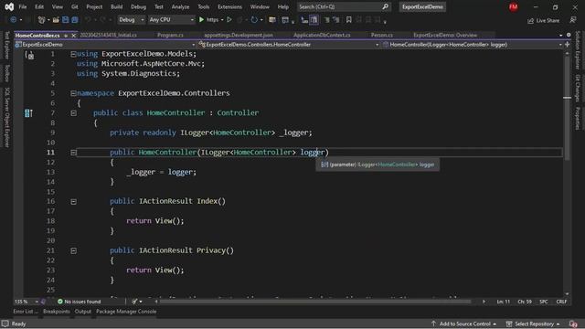Screen dimensions: 585x329
Task: Click the new item toolbar icon
Action: 41,20
